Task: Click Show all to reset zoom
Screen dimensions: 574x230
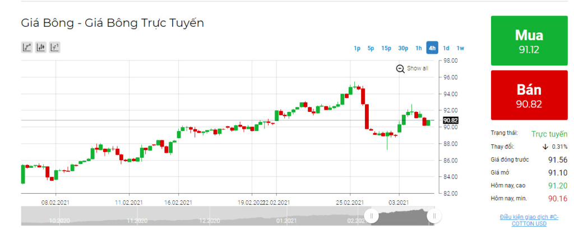Action: coord(417,68)
